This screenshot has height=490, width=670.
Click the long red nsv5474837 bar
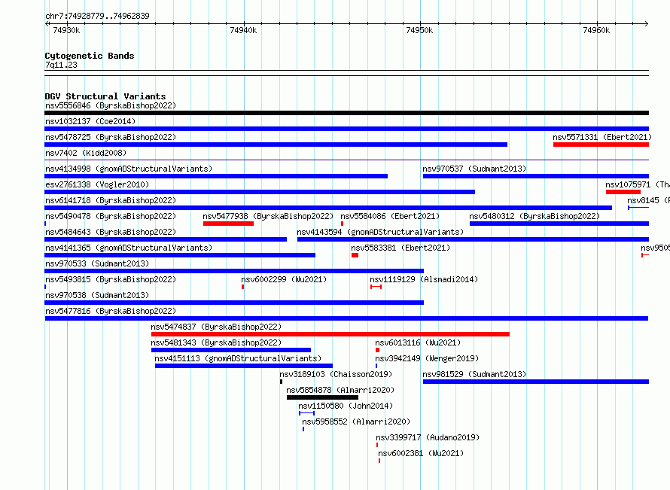(x=330, y=334)
